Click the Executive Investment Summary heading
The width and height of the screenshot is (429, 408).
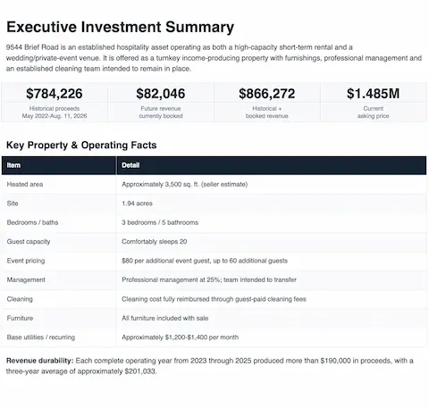[x=120, y=27]
